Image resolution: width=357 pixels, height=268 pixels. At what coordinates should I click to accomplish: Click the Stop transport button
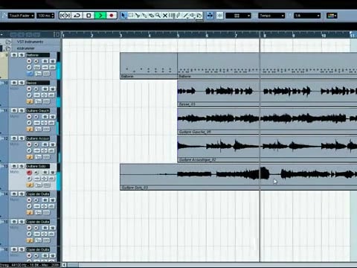coord(89,16)
